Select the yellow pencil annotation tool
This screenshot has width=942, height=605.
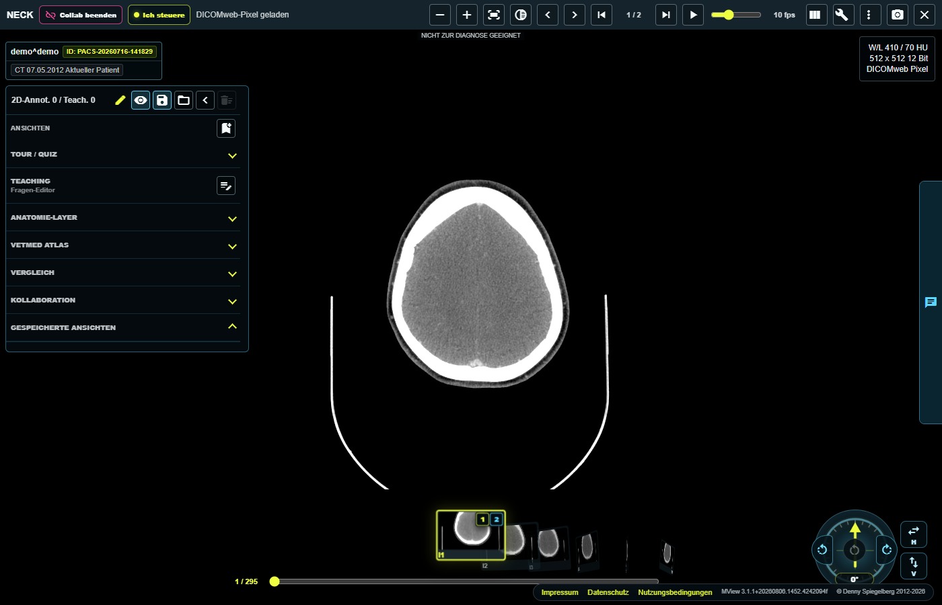[x=120, y=100]
